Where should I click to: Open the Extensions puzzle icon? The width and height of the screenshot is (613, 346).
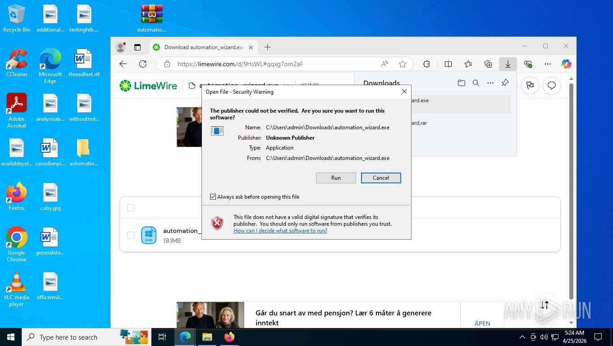pos(426,64)
